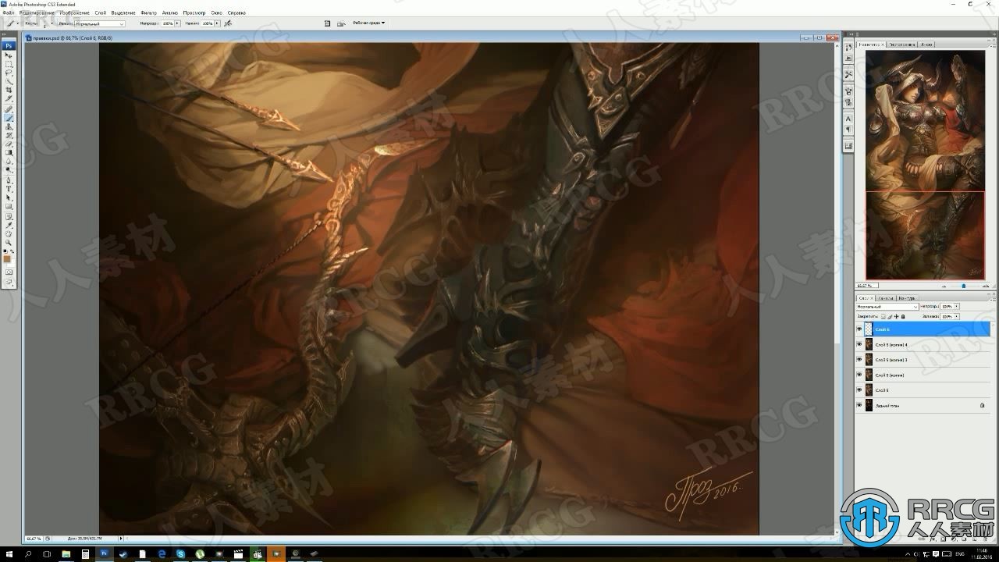Toggle airbrush mode in options bar
Screen dimensions: 999x562
point(227,23)
